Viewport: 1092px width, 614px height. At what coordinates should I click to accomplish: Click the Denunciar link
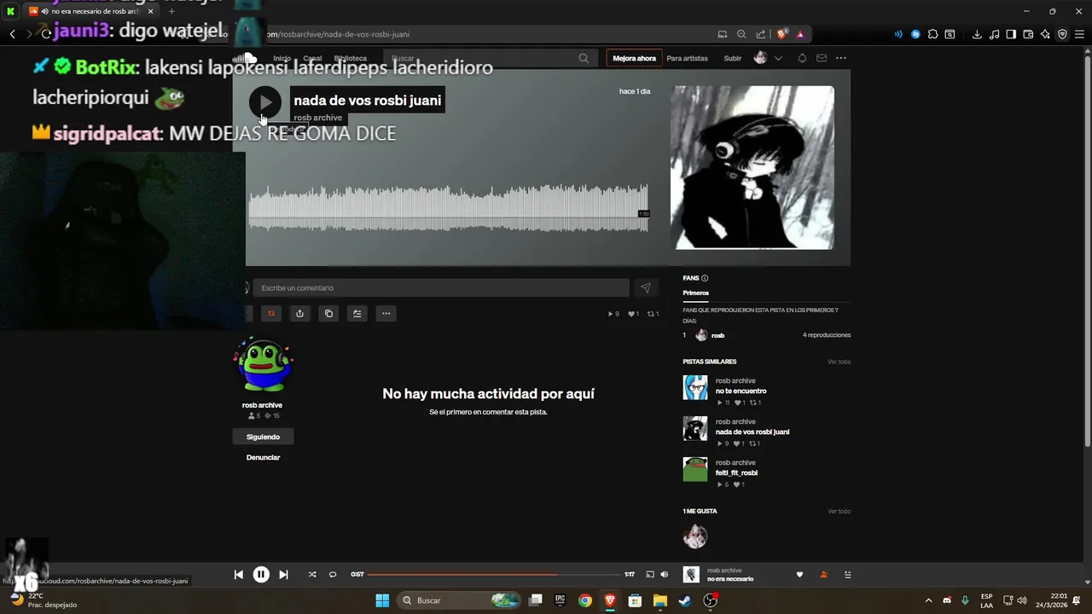(263, 458)
